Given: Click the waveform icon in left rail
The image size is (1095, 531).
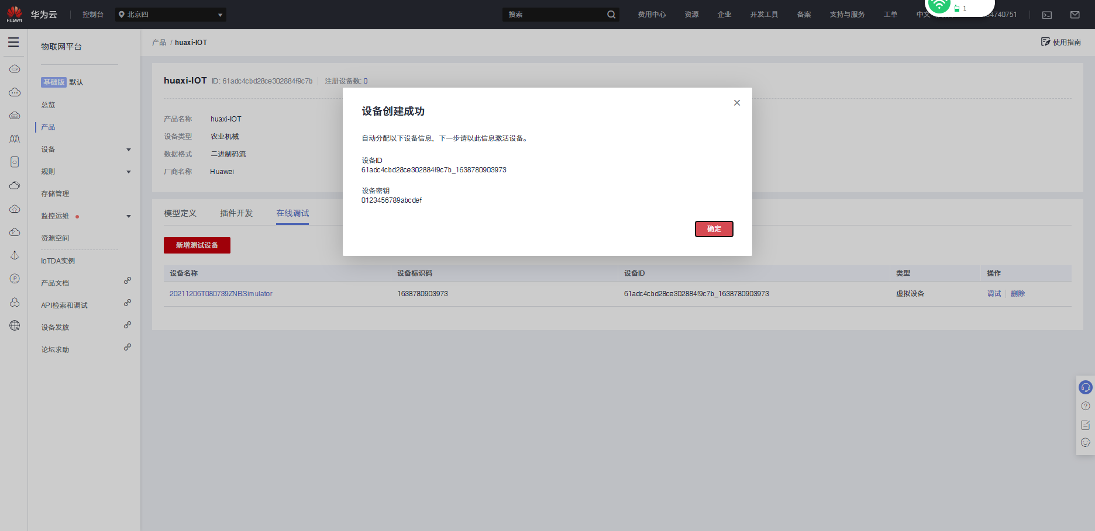Looking at the screenshot, I should (15, 138).
